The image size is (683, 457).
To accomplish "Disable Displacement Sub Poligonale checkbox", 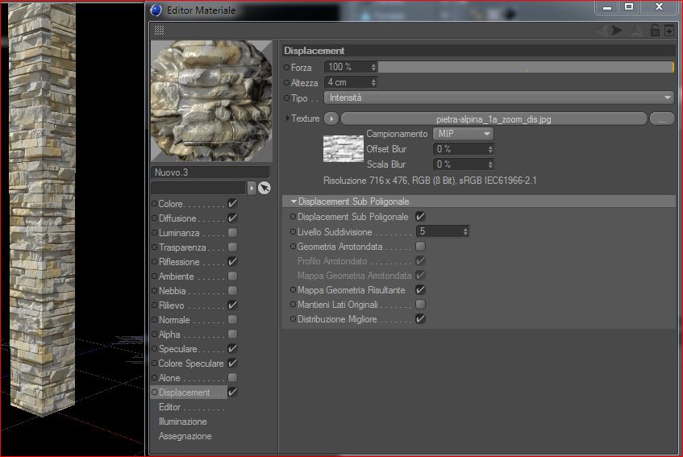I will coord(420,216).
